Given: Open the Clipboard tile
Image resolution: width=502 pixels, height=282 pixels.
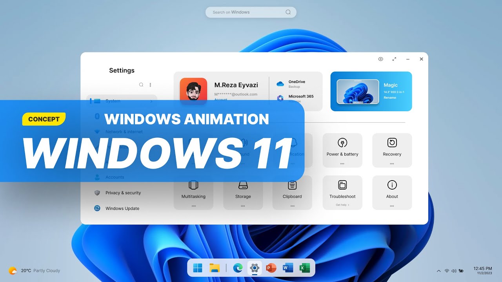Looking at the screenshot, I should coord(292,193).
